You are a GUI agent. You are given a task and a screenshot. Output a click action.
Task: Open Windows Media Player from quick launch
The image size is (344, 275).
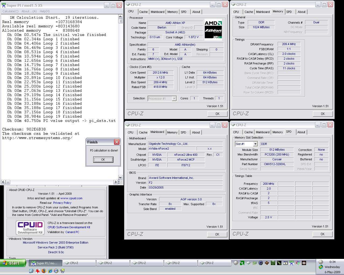(x=56, y=271)
